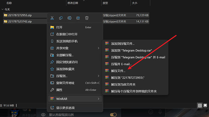This screenshot has width=209, height=117.
Task: Click the Cut scissors icon
Action: point(52,18)
